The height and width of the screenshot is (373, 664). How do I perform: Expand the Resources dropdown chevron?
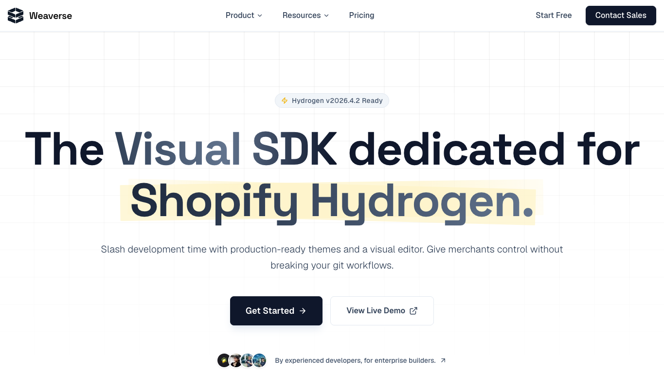(x=326, y=16)
